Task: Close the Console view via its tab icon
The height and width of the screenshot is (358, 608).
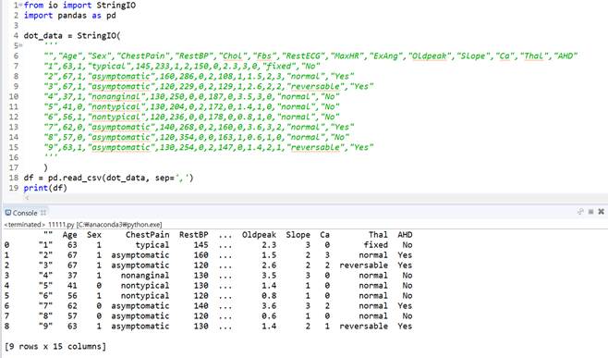Action: [43, 213]
